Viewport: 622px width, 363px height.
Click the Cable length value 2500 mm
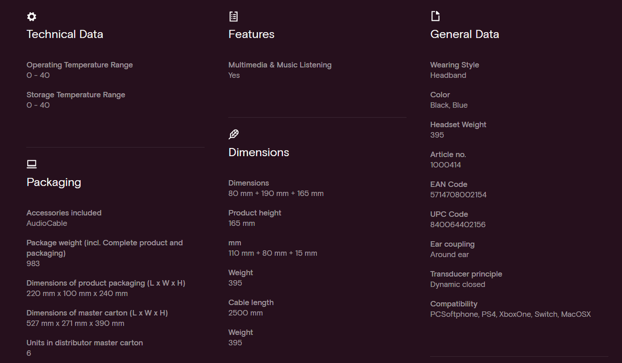click(245, 313)
